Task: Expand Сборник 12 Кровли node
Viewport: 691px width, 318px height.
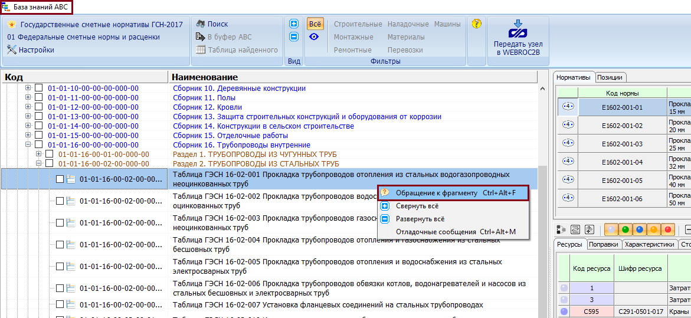Action: coord(28,107)
